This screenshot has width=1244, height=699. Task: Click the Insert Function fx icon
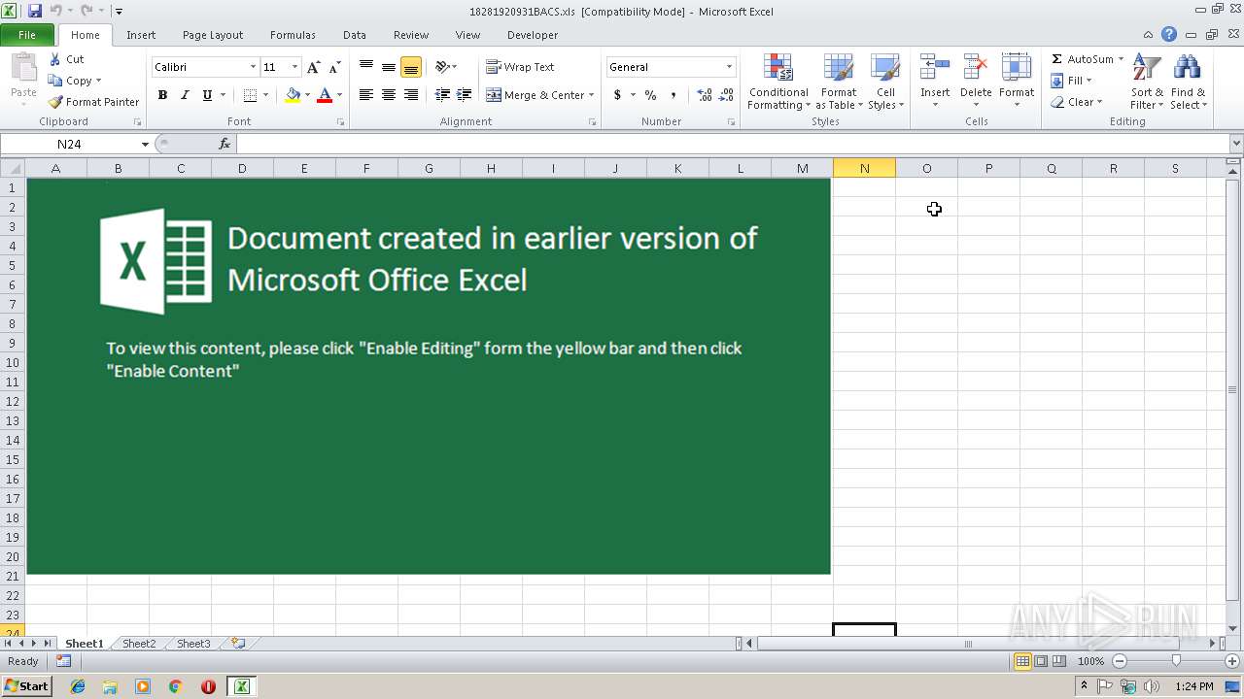(225, 144)
